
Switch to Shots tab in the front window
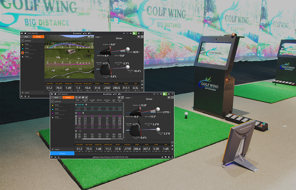pos(56,98)
